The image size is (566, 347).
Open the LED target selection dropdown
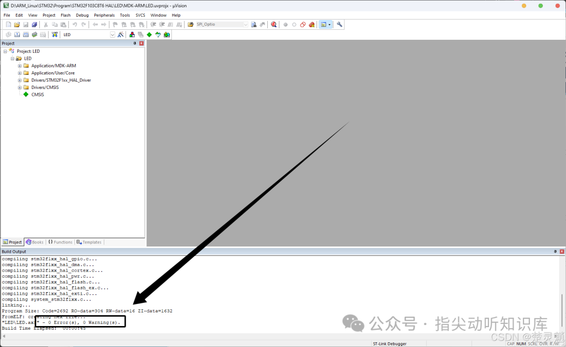[x=112, y=35]
